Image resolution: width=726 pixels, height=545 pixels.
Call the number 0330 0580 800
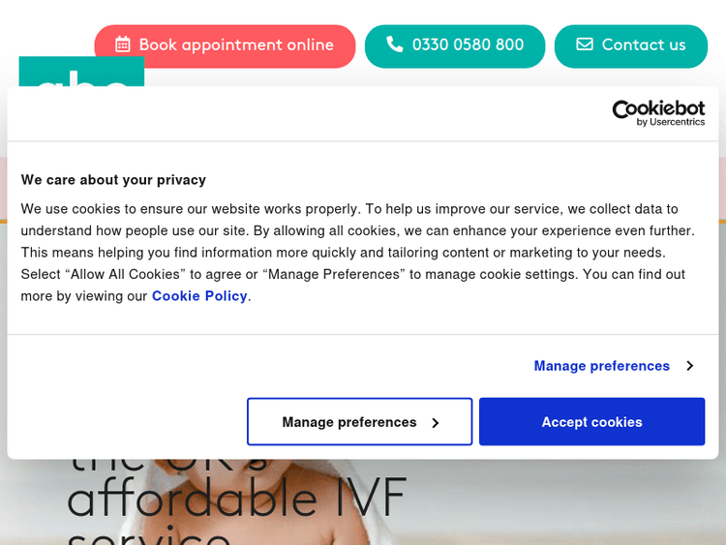455,46
